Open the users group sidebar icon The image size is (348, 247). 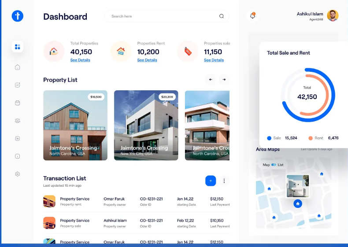(18, 121)
